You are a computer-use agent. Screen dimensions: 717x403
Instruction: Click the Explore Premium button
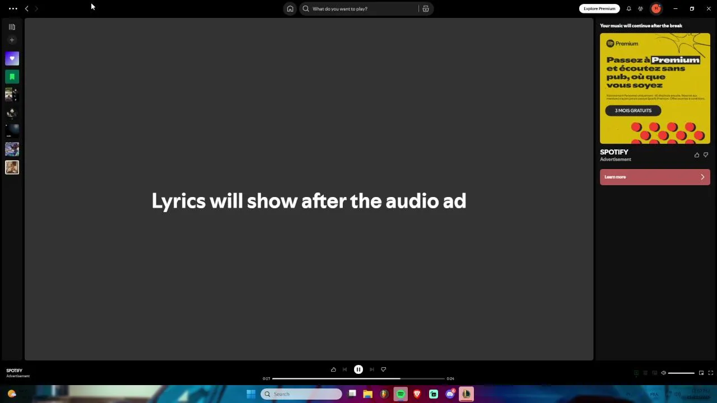[x=599, y=8]
